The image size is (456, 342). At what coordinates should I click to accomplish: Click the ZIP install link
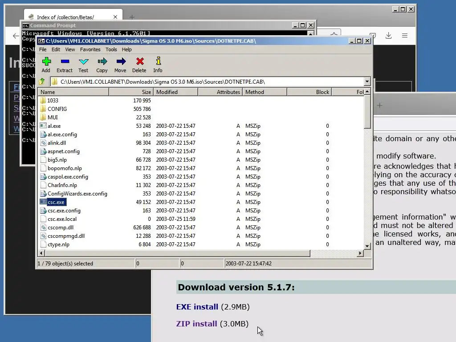tap(196, 324)
